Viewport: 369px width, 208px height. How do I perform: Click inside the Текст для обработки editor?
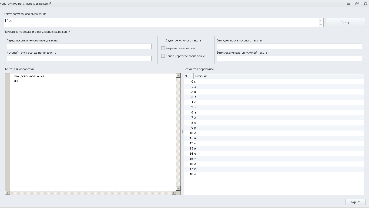[93, 132]
